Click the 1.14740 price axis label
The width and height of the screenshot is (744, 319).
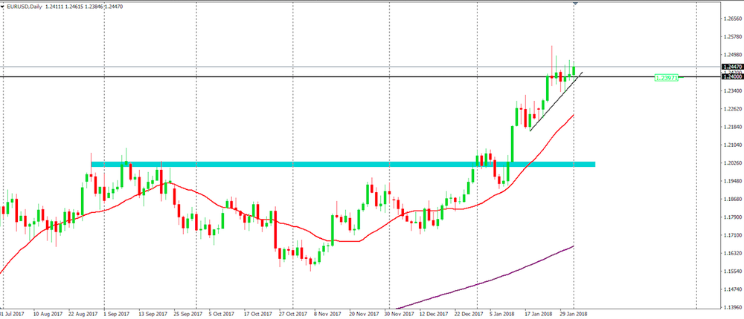pyautogui.click(x=733, y=289)
